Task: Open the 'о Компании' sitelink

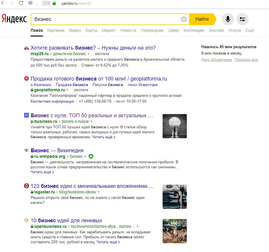Action: coord(41,85)
